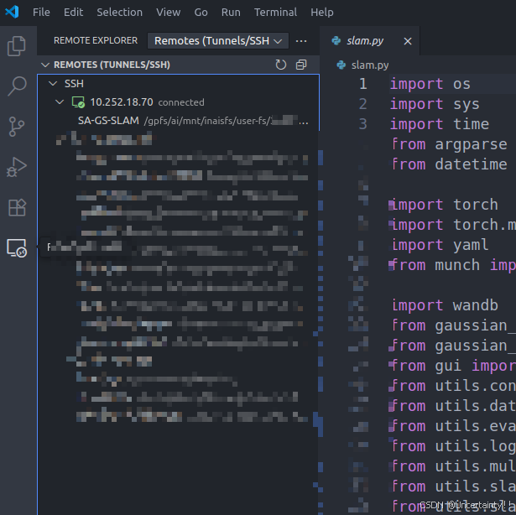Open the Run and Debug view
The width and height of the screenshot is (516, 515).
(x=17, y=167)
